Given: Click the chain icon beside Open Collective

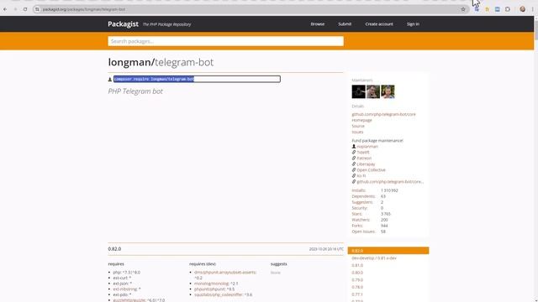Looking at the screenshot, I should (354, 169).
